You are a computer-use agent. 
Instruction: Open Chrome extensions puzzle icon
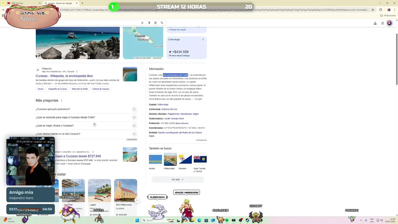pos(381,10)
